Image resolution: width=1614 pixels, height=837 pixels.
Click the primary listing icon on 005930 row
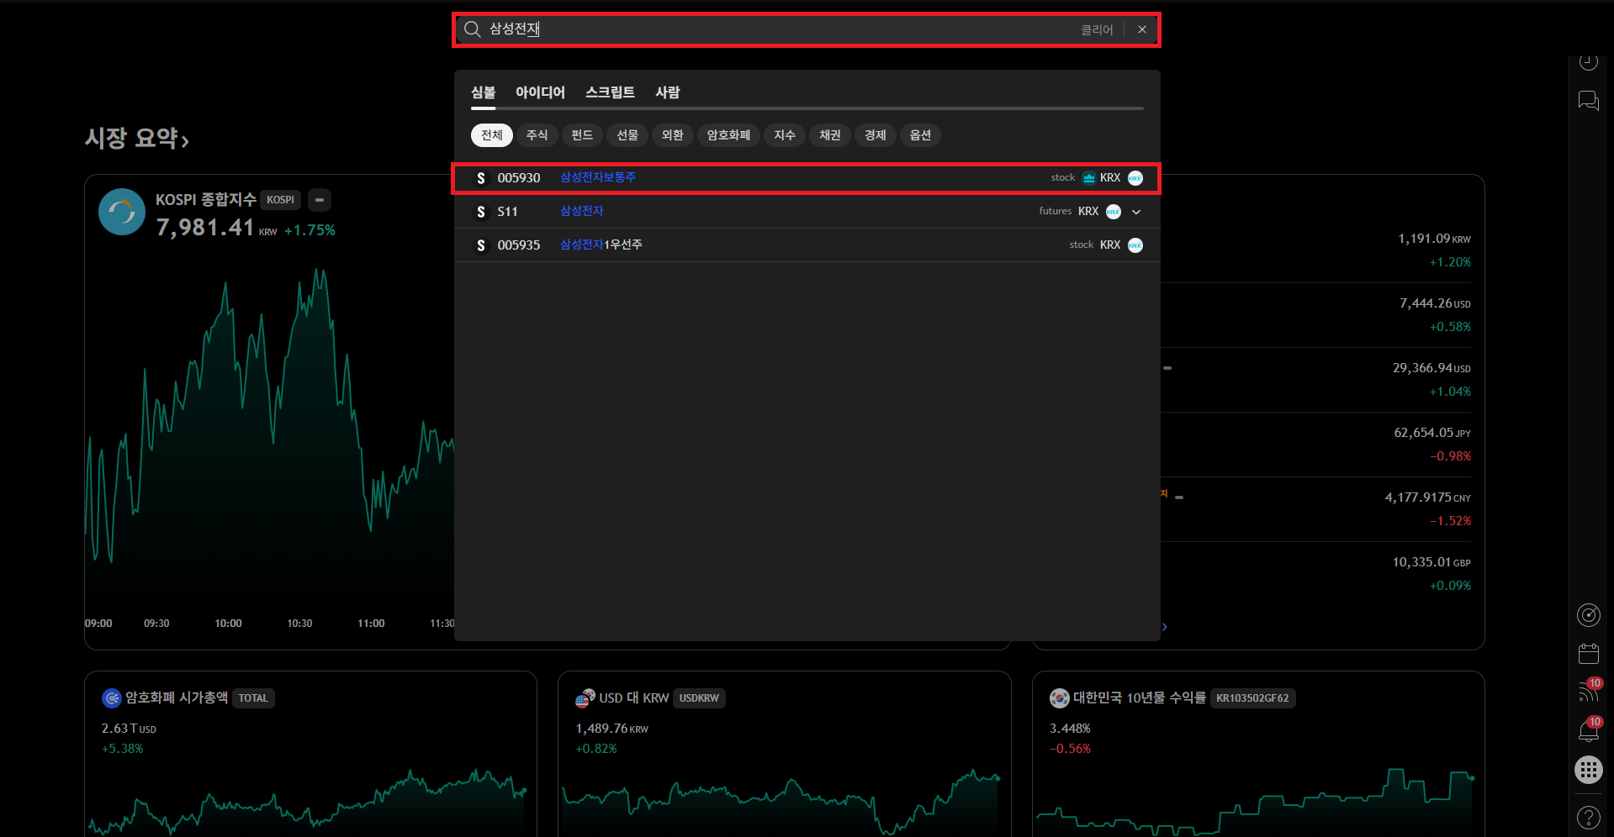coord(1089,178)
